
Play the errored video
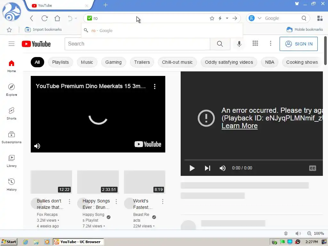[192, 168]
